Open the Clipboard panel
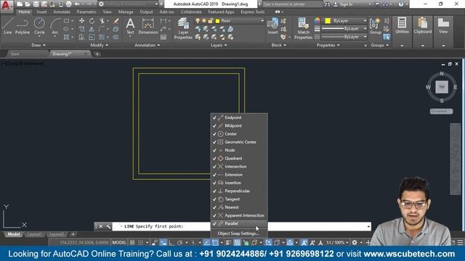This screenshot has height=261, width=465. click(x=423, y=25)
